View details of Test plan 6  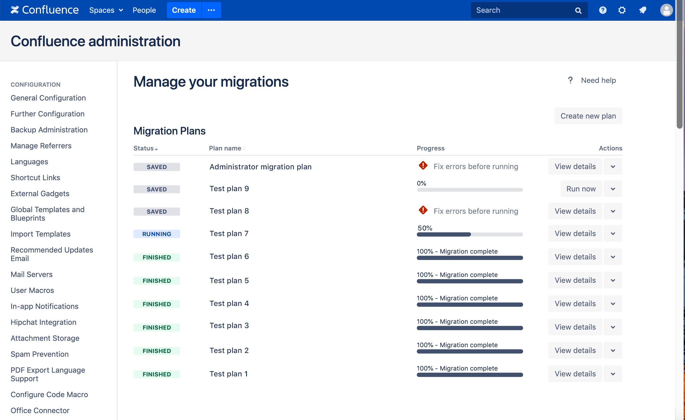click(x=575, y=257)
